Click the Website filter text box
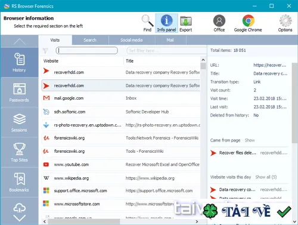The width and height of the screenshot is (298, 225). click(87, 51)
